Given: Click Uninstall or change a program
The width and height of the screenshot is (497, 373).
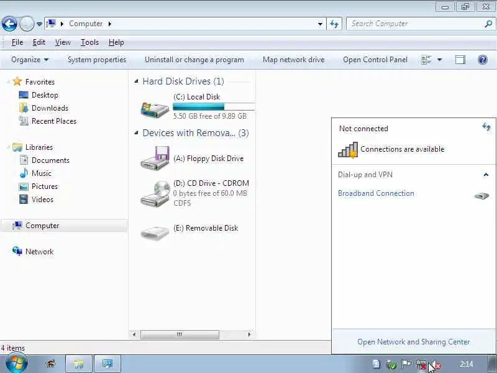Looking at the screenshot, I should click(x=194, y=60).
